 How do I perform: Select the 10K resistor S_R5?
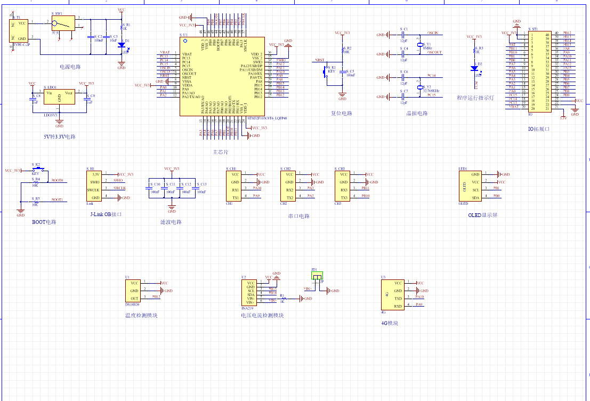pos(36,202)
